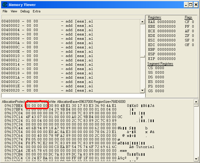The height and width of the screenshot is (163, 200).
Task: Toggle the CF flag value
Action: pyautogui.click(x=193, y=22)
